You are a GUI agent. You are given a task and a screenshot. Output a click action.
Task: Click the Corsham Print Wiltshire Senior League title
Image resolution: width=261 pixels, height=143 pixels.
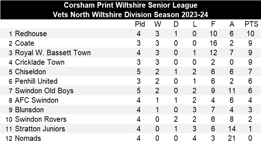130,5
